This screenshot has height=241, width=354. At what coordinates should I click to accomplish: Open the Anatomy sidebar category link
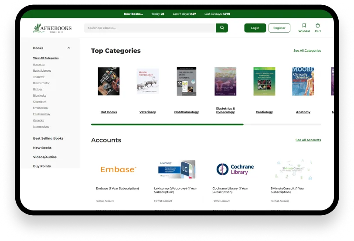tap(39, 77)
